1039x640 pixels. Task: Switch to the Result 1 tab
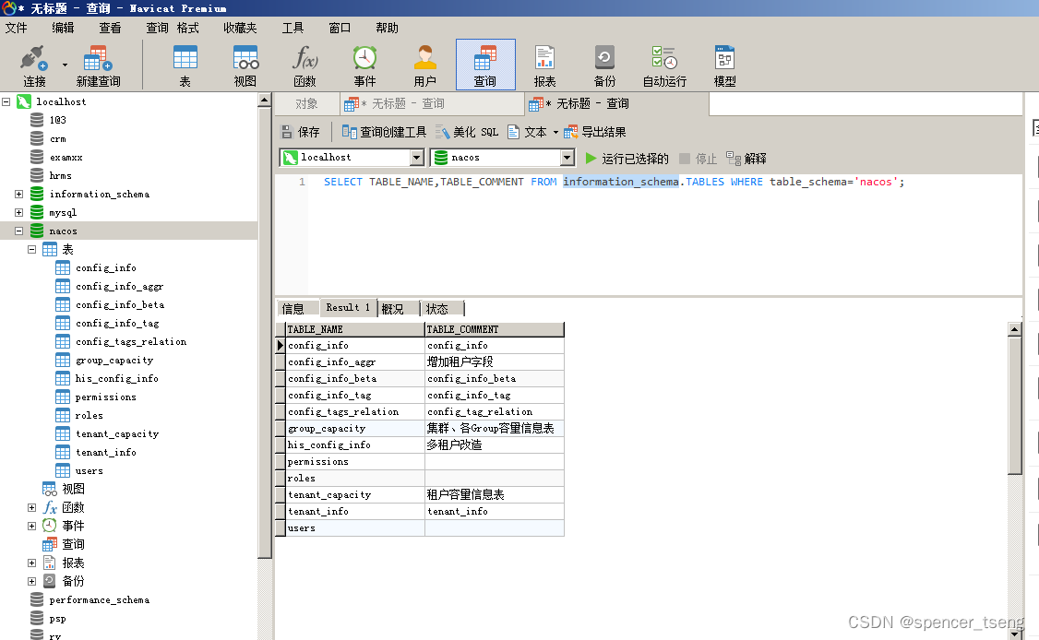click(x=348, y=307)
